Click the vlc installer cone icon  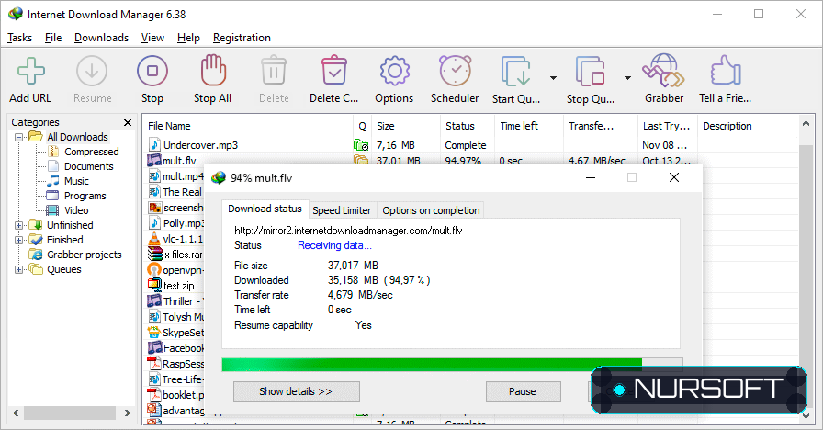(153, 239)
